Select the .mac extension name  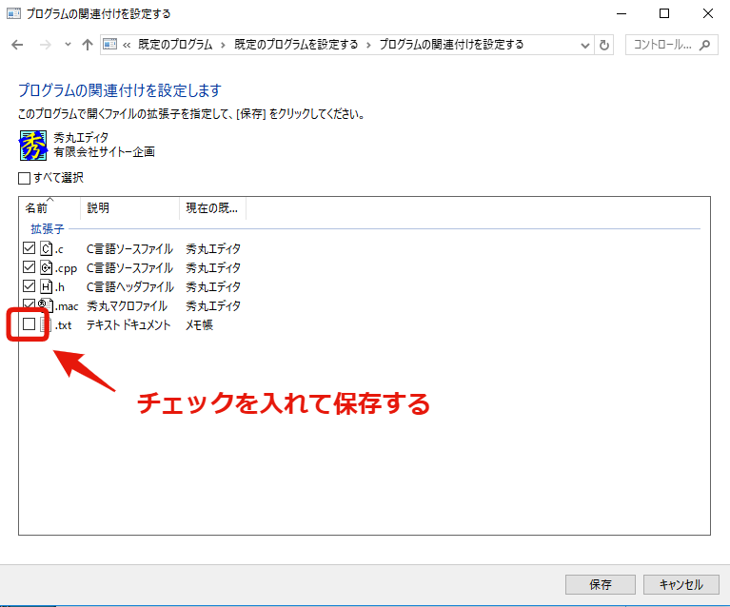coord(67,306)
